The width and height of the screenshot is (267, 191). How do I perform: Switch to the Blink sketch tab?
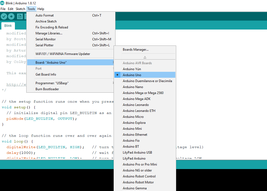[8, 26]
